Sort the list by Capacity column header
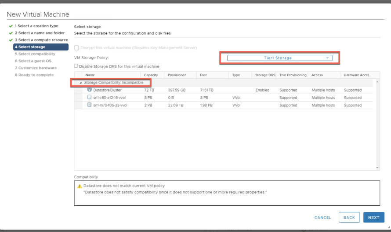The height and width of the screenshot is (232, 391). coord(151,75)
